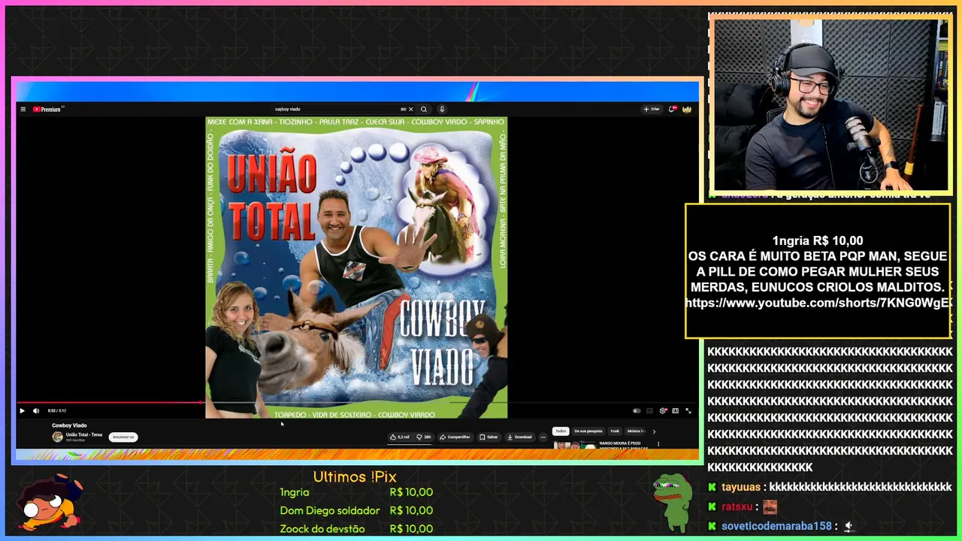Select the "Funk" filter chip
Viewport: 962px width, 541px height.
pos(615,431)
